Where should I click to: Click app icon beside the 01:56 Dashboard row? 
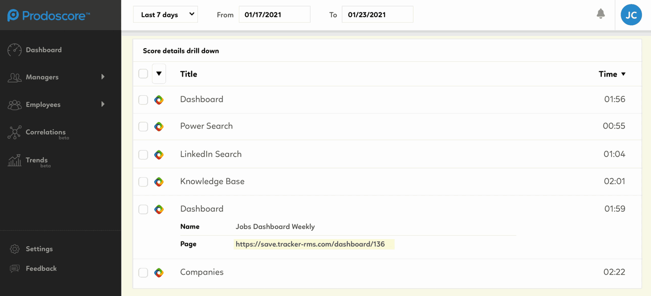pos(159,100)
